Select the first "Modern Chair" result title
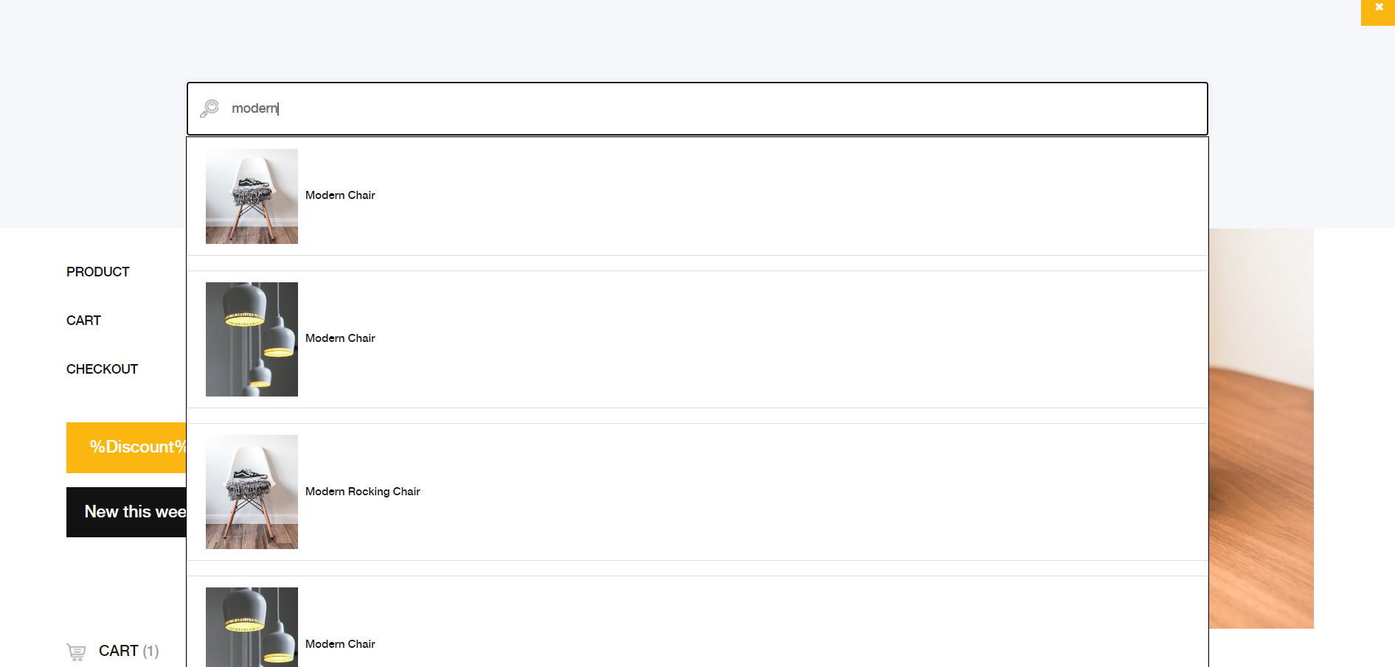Image resolution: width=1395 pixels, height=667 pixels. (x=340, y=195)
